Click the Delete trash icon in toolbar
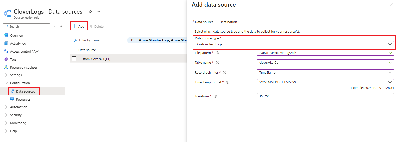400x142 pixels. (x=91, y=26)
